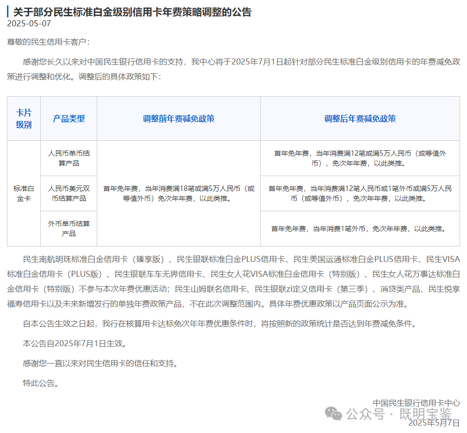This screenshot has width=467, height=433.
Task: Click the 外币单币结算产品 cell
Action: pyautogui.click(x=69, y=229)
